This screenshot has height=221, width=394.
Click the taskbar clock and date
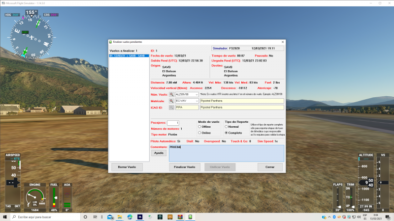(376, 217)
